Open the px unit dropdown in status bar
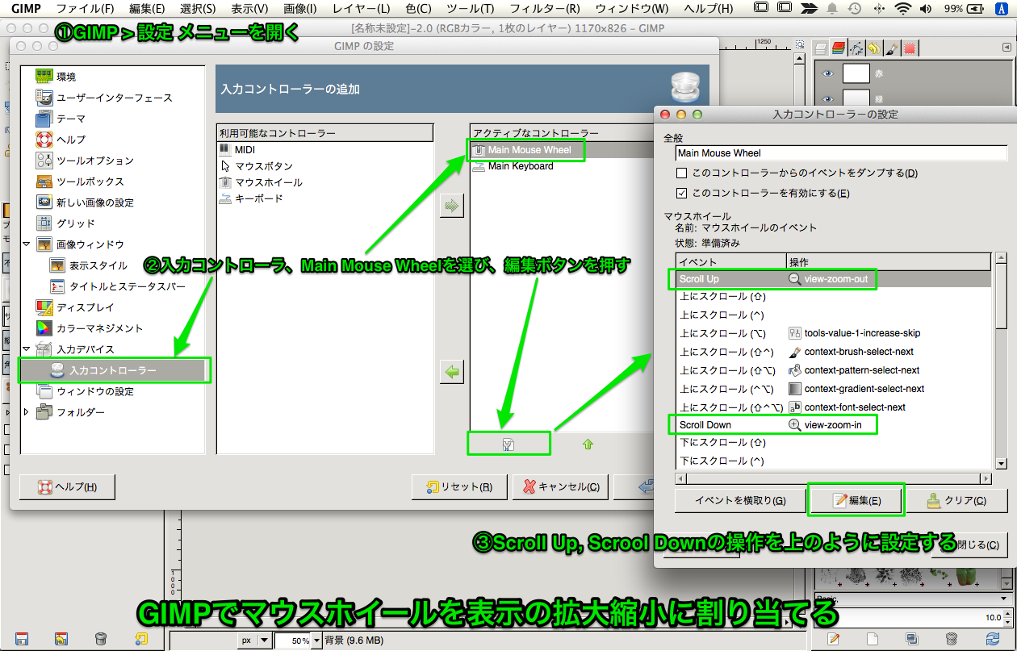Viewport: 1017px width, 651px height. [253, 640]
